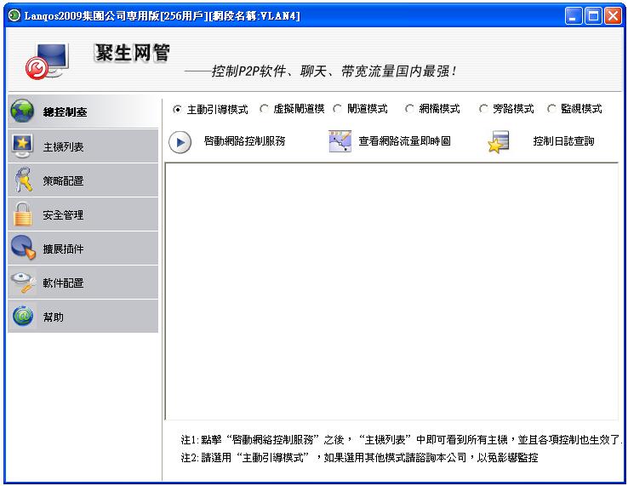Open the 策略配置 sidebar entry

click(83, 180)
